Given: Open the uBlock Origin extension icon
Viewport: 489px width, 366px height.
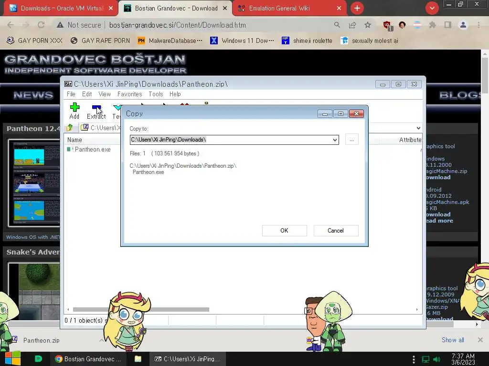Looking at the screenshot, I should [x=388, y=26].
